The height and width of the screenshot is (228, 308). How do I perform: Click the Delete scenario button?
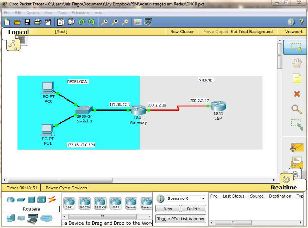click(193, 209)
